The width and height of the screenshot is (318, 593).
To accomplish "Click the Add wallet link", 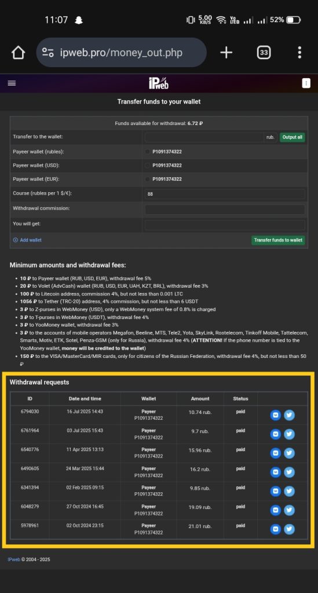I will pyautogui.click(x=27, y=240).
